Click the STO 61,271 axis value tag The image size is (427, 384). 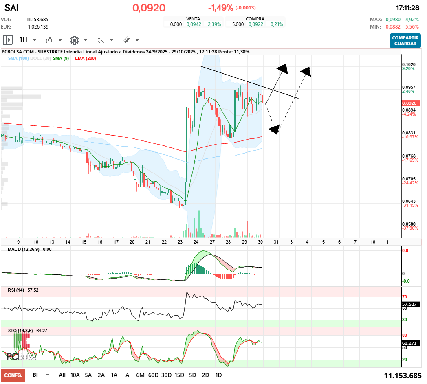point(411,343)
